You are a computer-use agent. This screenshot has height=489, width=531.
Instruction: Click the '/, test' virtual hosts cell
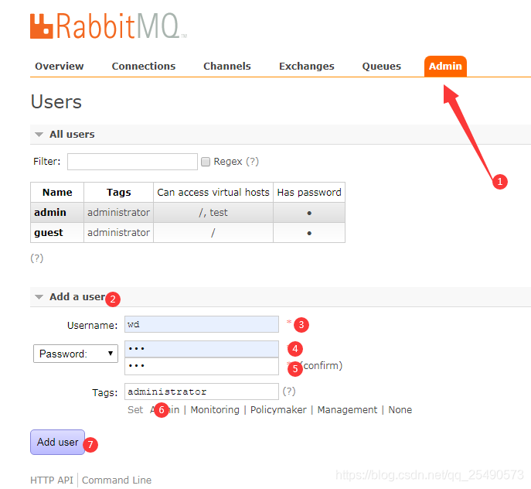pyautogui.click(x=213, y=213)
